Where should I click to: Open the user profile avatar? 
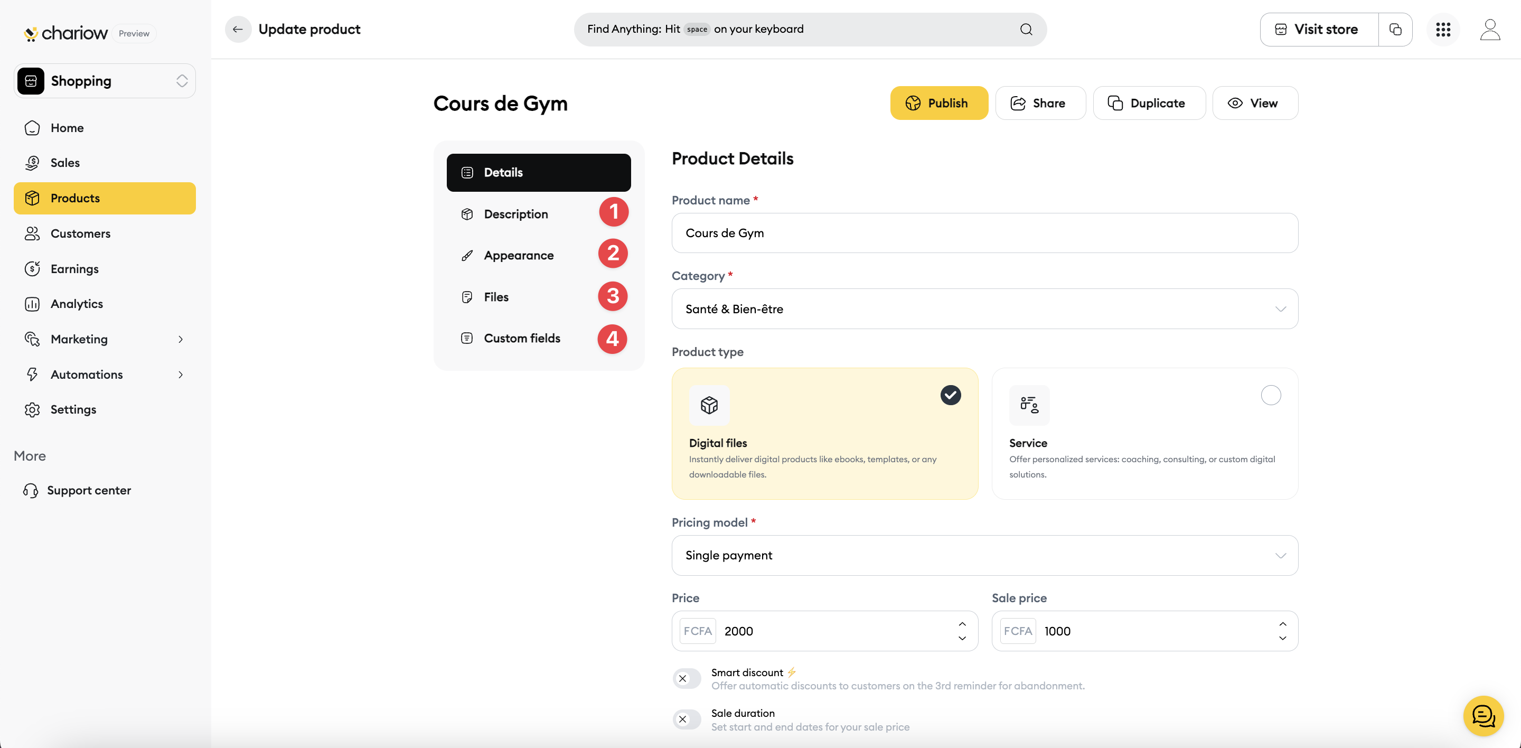pyautogui.click(x=1490, y=29)
